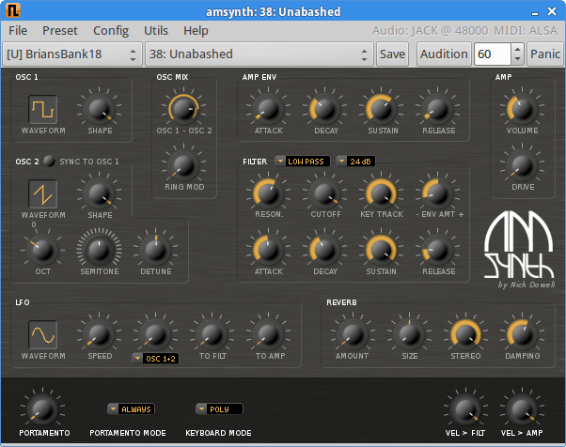Decrease audition note with down arrow
566x447 pixels.
[518, 59]
